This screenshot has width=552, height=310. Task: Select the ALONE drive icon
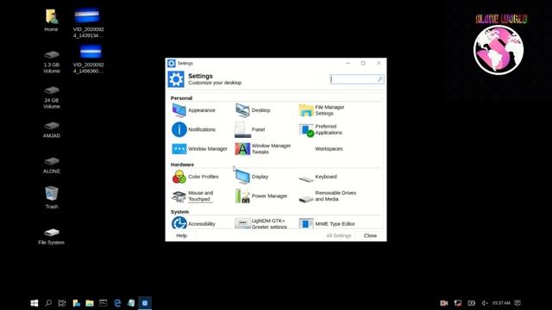pos(52,165)
